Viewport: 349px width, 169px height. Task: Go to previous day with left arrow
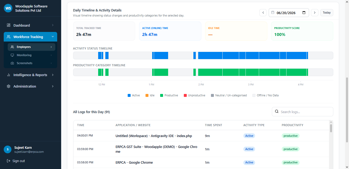[263, 13]
